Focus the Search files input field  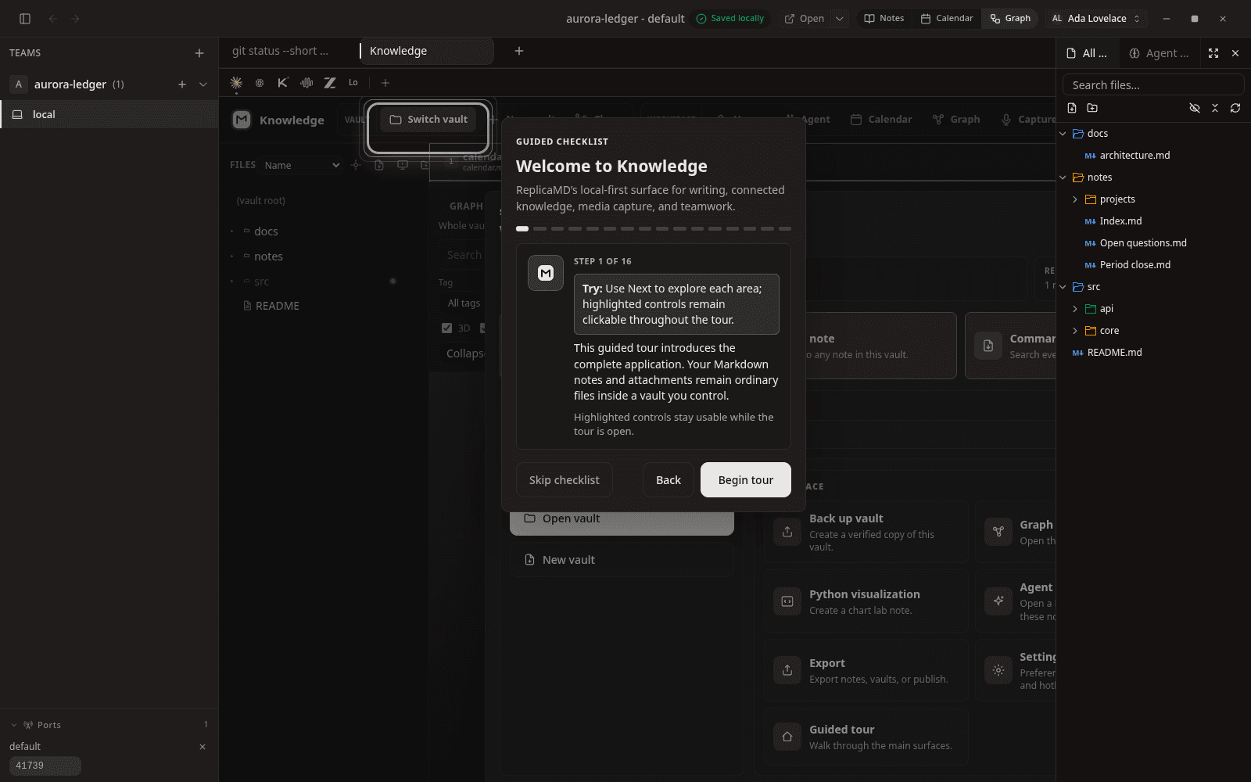tap(1153, 84)
